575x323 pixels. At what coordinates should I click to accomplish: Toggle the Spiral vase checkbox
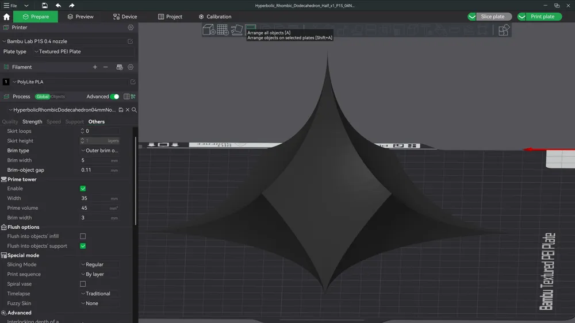(83, 284)
